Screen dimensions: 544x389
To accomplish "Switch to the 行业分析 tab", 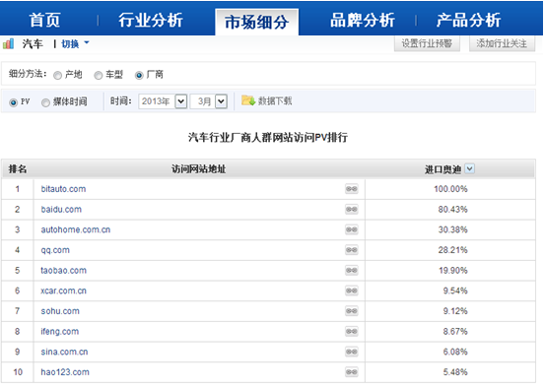I will (x=151, y=20).
